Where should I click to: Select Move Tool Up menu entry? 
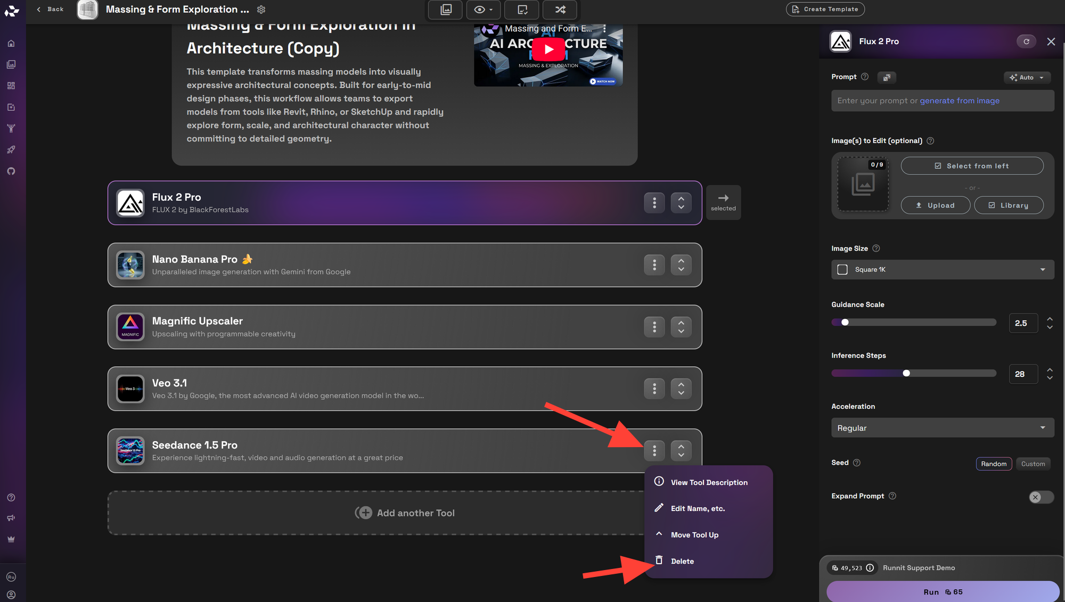pyautogui.click(x=694, y=535)
